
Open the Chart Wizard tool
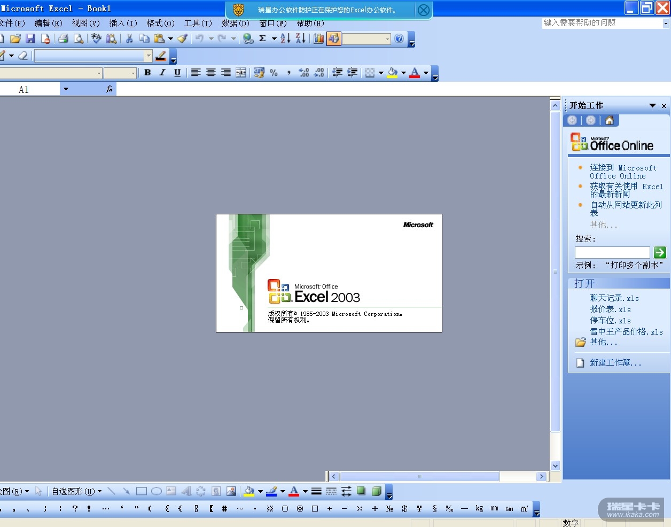[319, 38]
